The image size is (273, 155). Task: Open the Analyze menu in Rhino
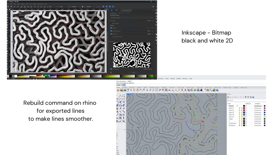(172, 78)
